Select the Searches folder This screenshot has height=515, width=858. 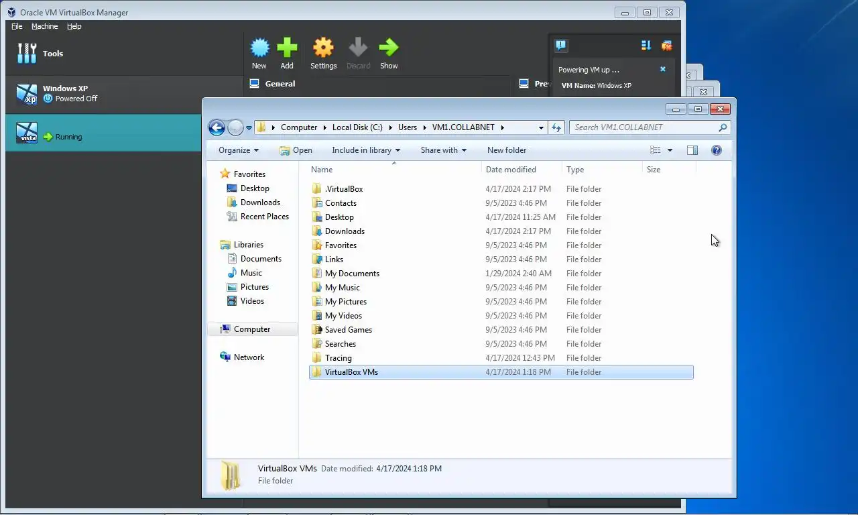[501, 344]
